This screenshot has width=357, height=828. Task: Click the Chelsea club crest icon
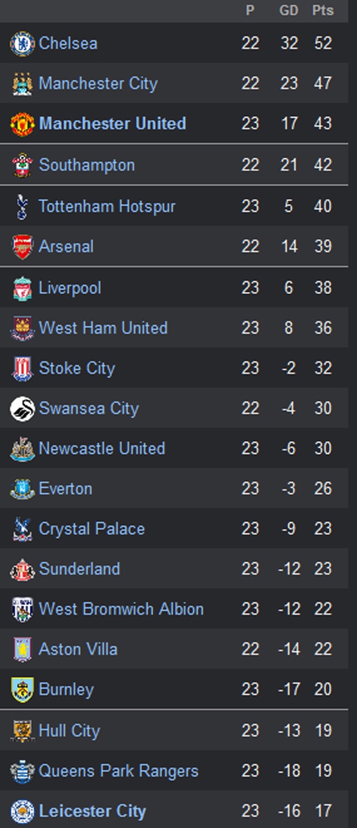[22, 44]
